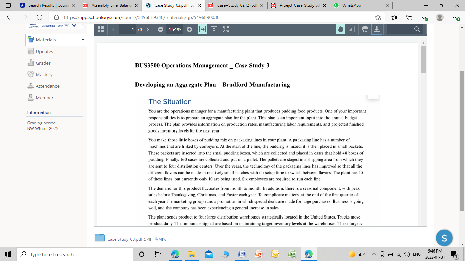Open browser settings via the ellipsis menu
Viewport: 465px width, 261px height.
click(x=456, y=17)
